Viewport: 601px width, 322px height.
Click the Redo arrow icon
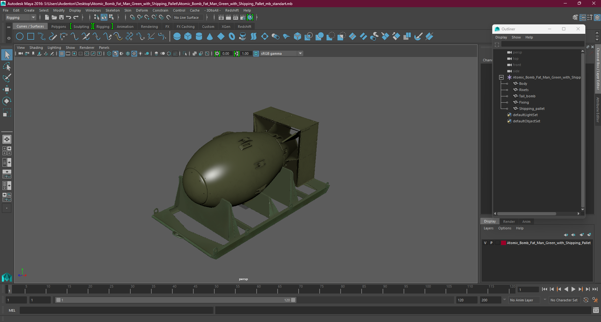[x=76, y=18]
